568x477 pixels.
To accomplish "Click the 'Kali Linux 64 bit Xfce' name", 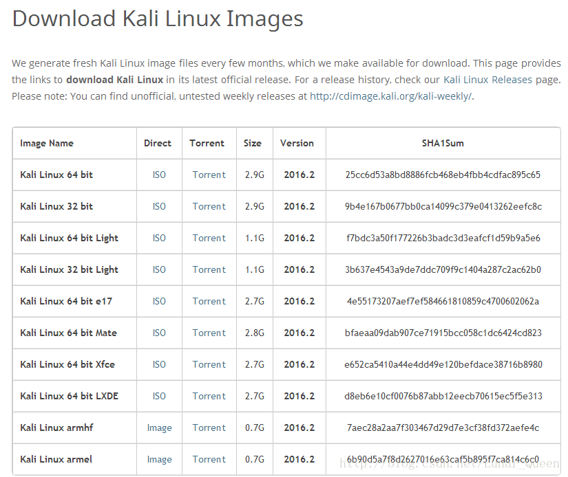I will tap(67, 364).
